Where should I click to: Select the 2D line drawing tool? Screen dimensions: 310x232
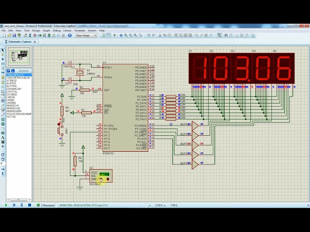3,115
